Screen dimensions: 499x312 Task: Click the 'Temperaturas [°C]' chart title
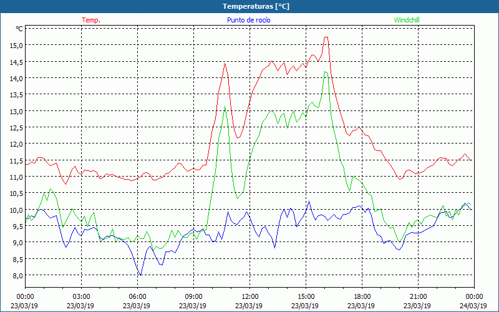click(x=256, y=6)
